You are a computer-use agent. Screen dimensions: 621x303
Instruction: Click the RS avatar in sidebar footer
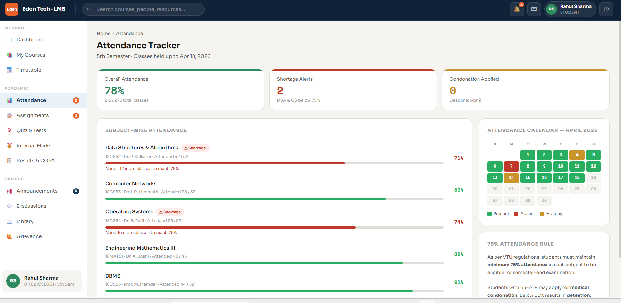[x=13, y=281]
